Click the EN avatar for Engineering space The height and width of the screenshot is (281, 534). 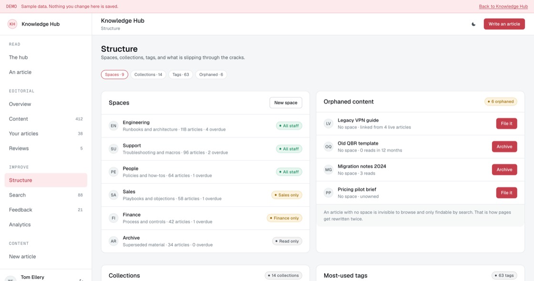[113, 126]
